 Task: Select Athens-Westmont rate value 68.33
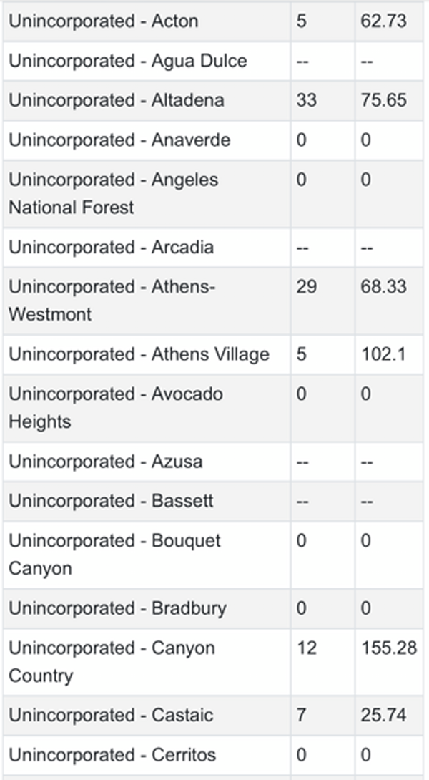coord(383,287)
